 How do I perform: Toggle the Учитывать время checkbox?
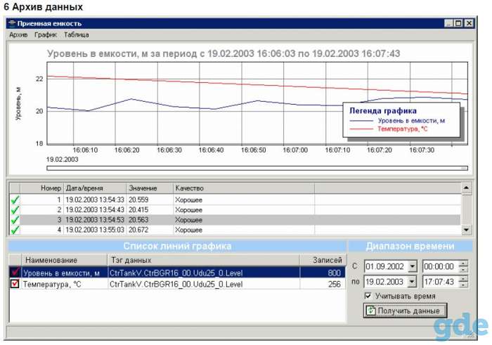pyautogui.click(x=368, y=296)
